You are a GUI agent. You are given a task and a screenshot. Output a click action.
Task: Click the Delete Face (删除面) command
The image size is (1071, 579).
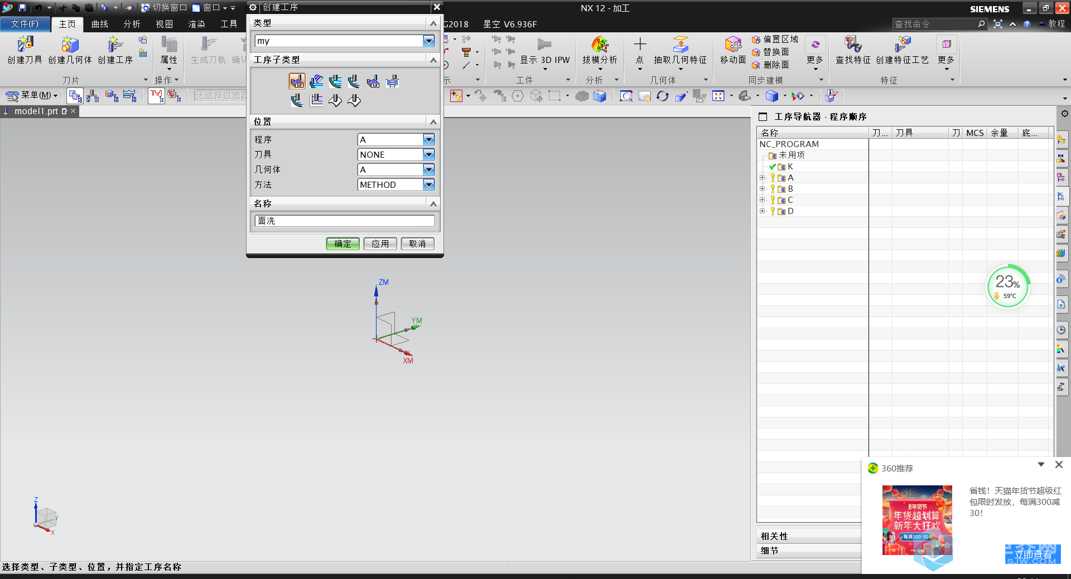pyautogui.click(x=770, y=65)
